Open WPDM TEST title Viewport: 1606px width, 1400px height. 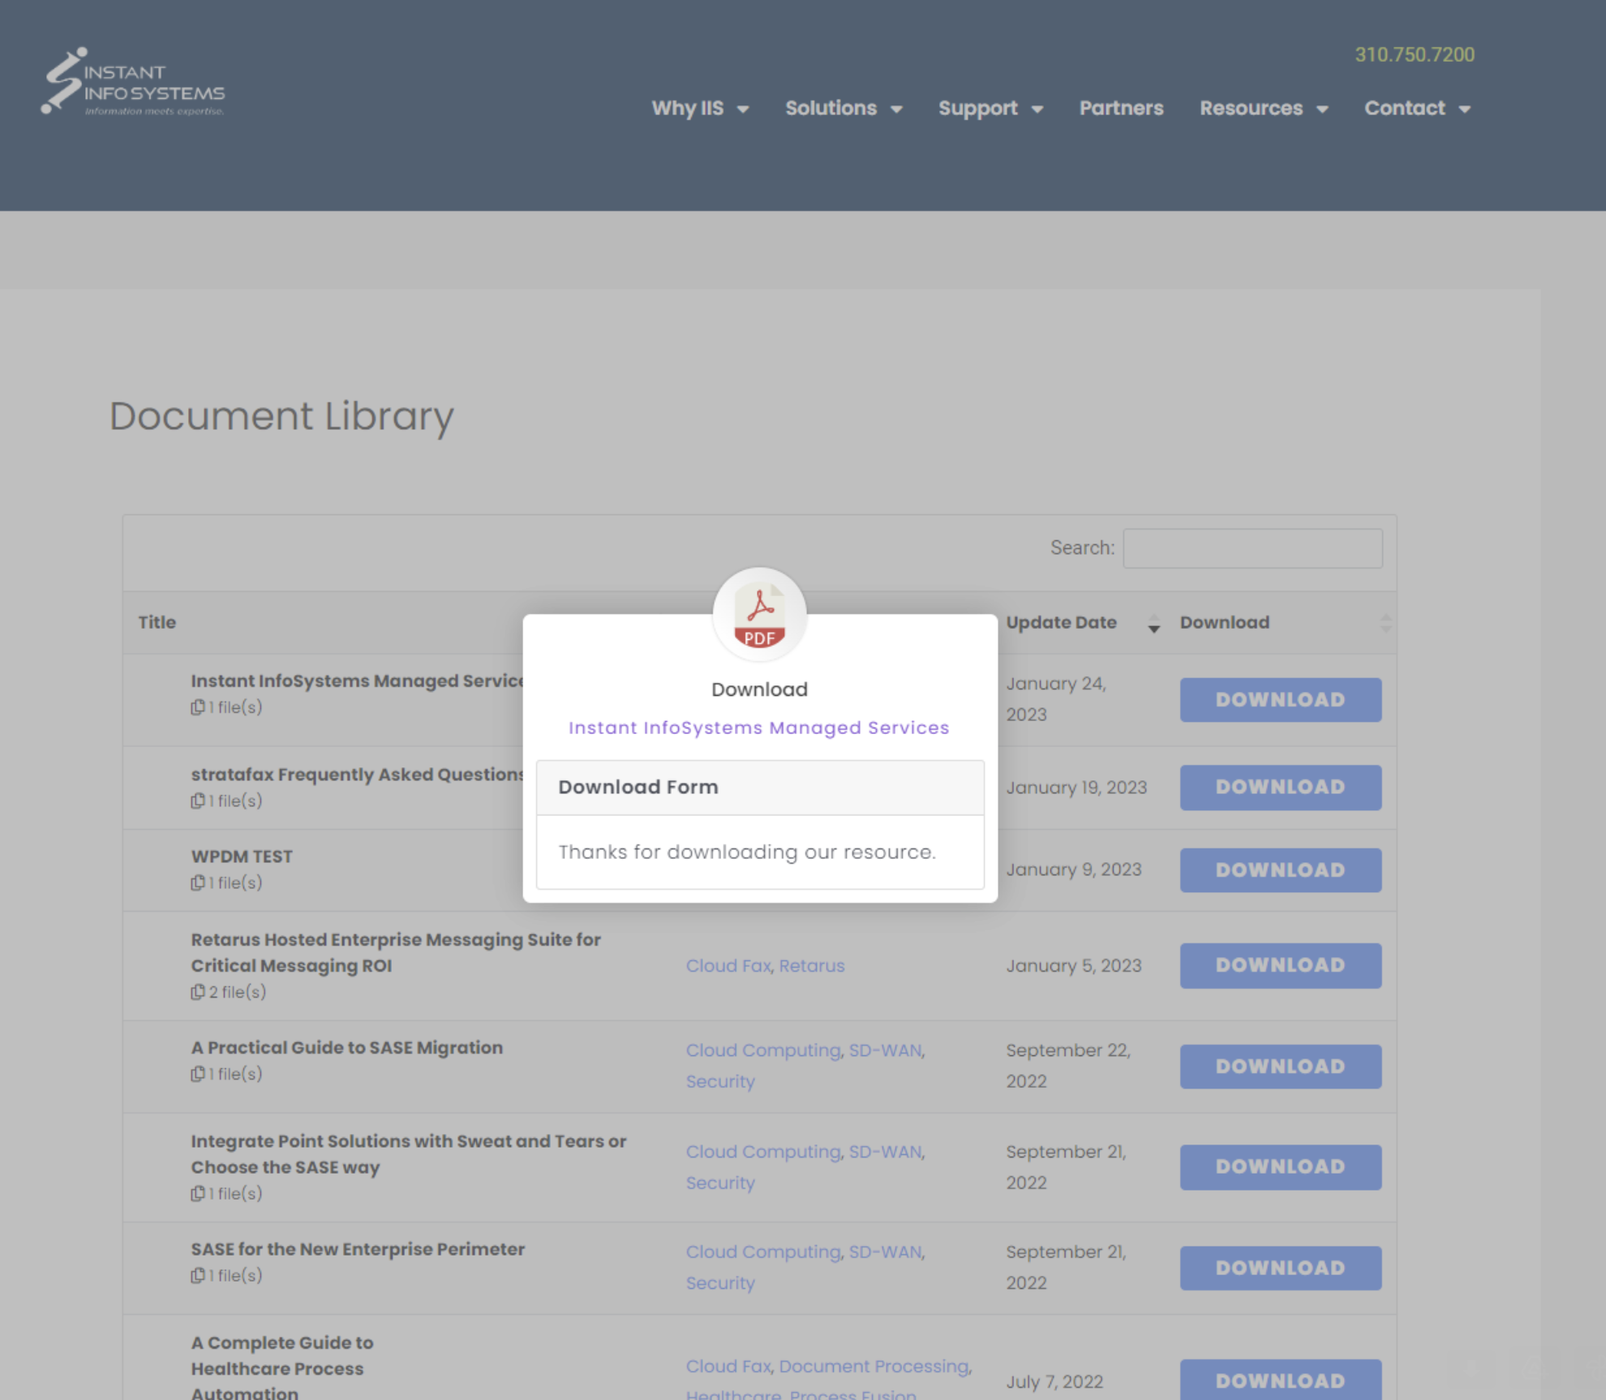click(x=242, y=857)
